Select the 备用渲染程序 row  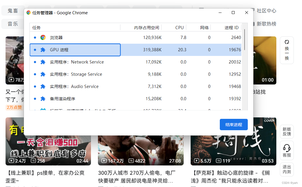pos(136,99)
